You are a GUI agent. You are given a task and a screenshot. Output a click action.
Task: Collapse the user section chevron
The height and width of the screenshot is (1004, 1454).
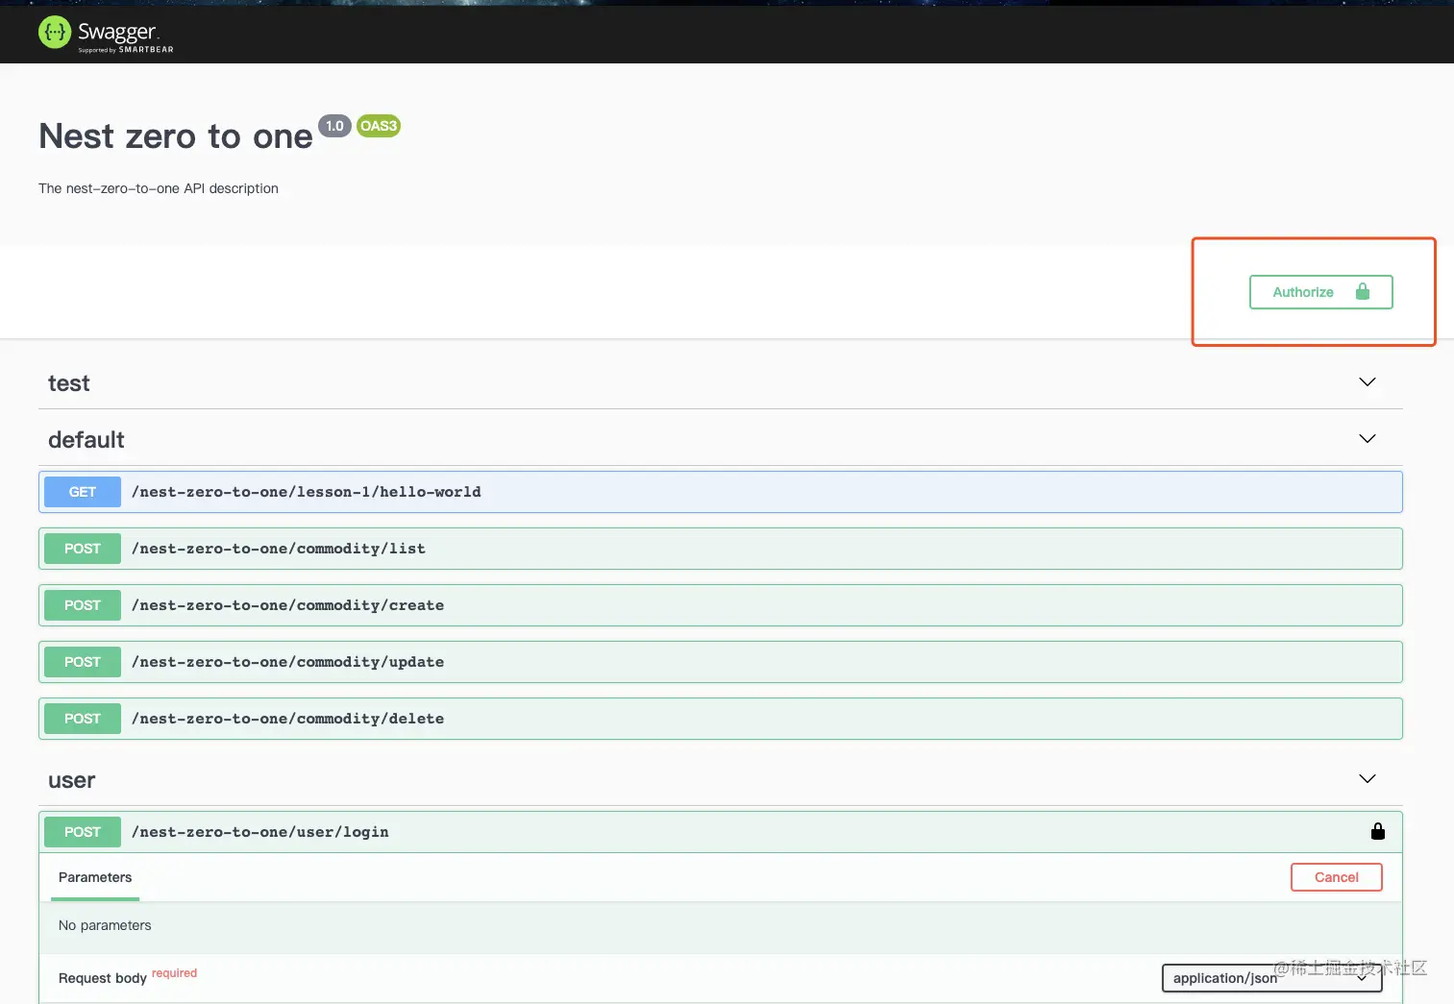click(x=1367, y=779)
